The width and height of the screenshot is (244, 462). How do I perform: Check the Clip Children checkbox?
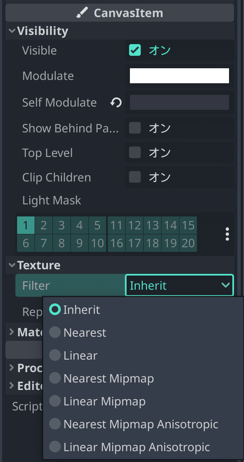pyautogui.click(x=135, y=177)
